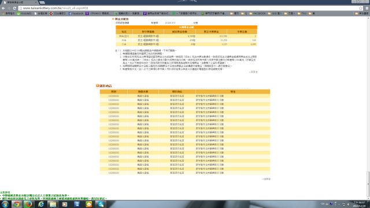
Task: Open the other bookmarks folder at far right
Action: [x=362, y=13]
